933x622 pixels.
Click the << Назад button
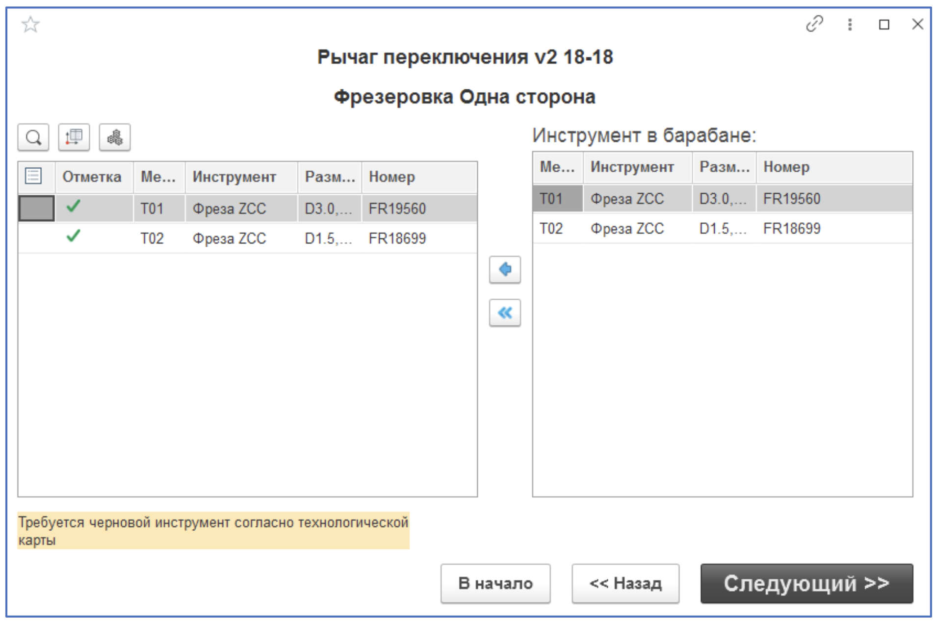click(624, 584)
